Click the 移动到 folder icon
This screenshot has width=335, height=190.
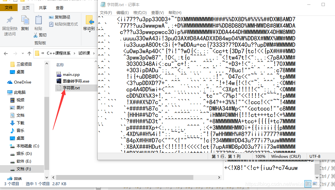tap(90, 20)
